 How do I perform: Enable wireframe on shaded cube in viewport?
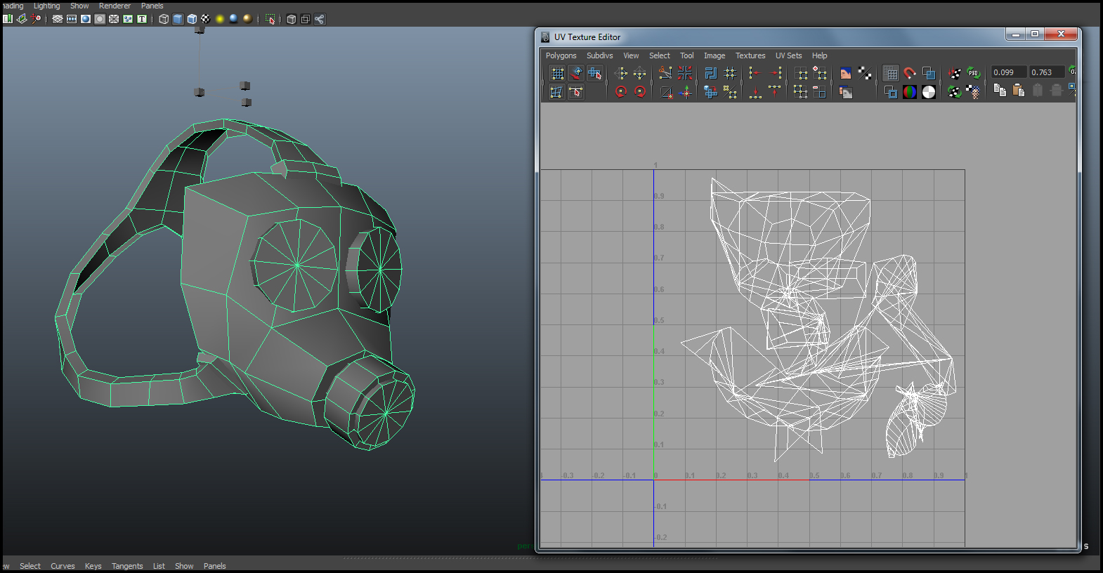pyautogui.click(x=192, y=19)
